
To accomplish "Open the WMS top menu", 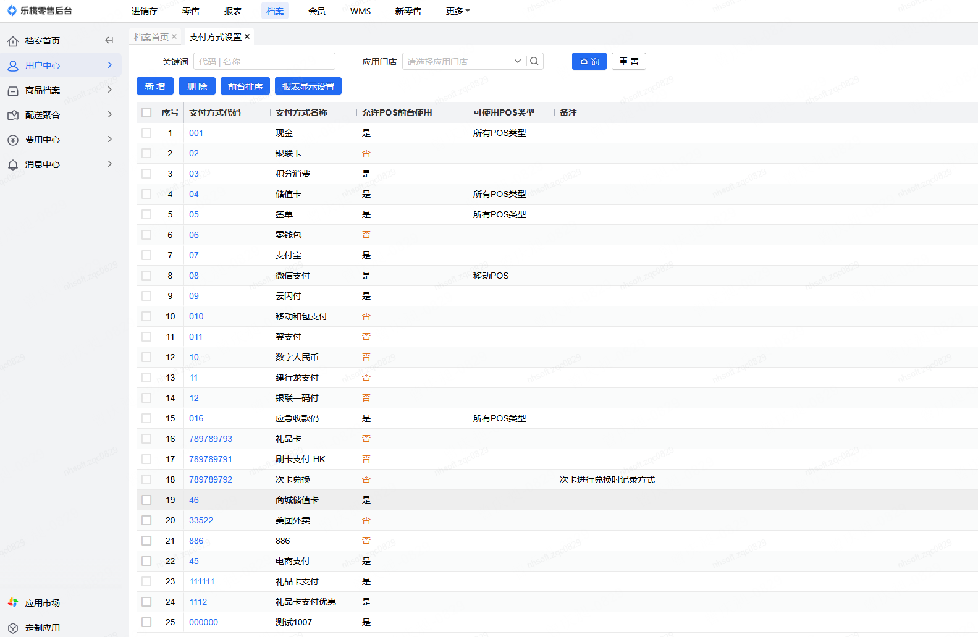I will pos(361,11).
